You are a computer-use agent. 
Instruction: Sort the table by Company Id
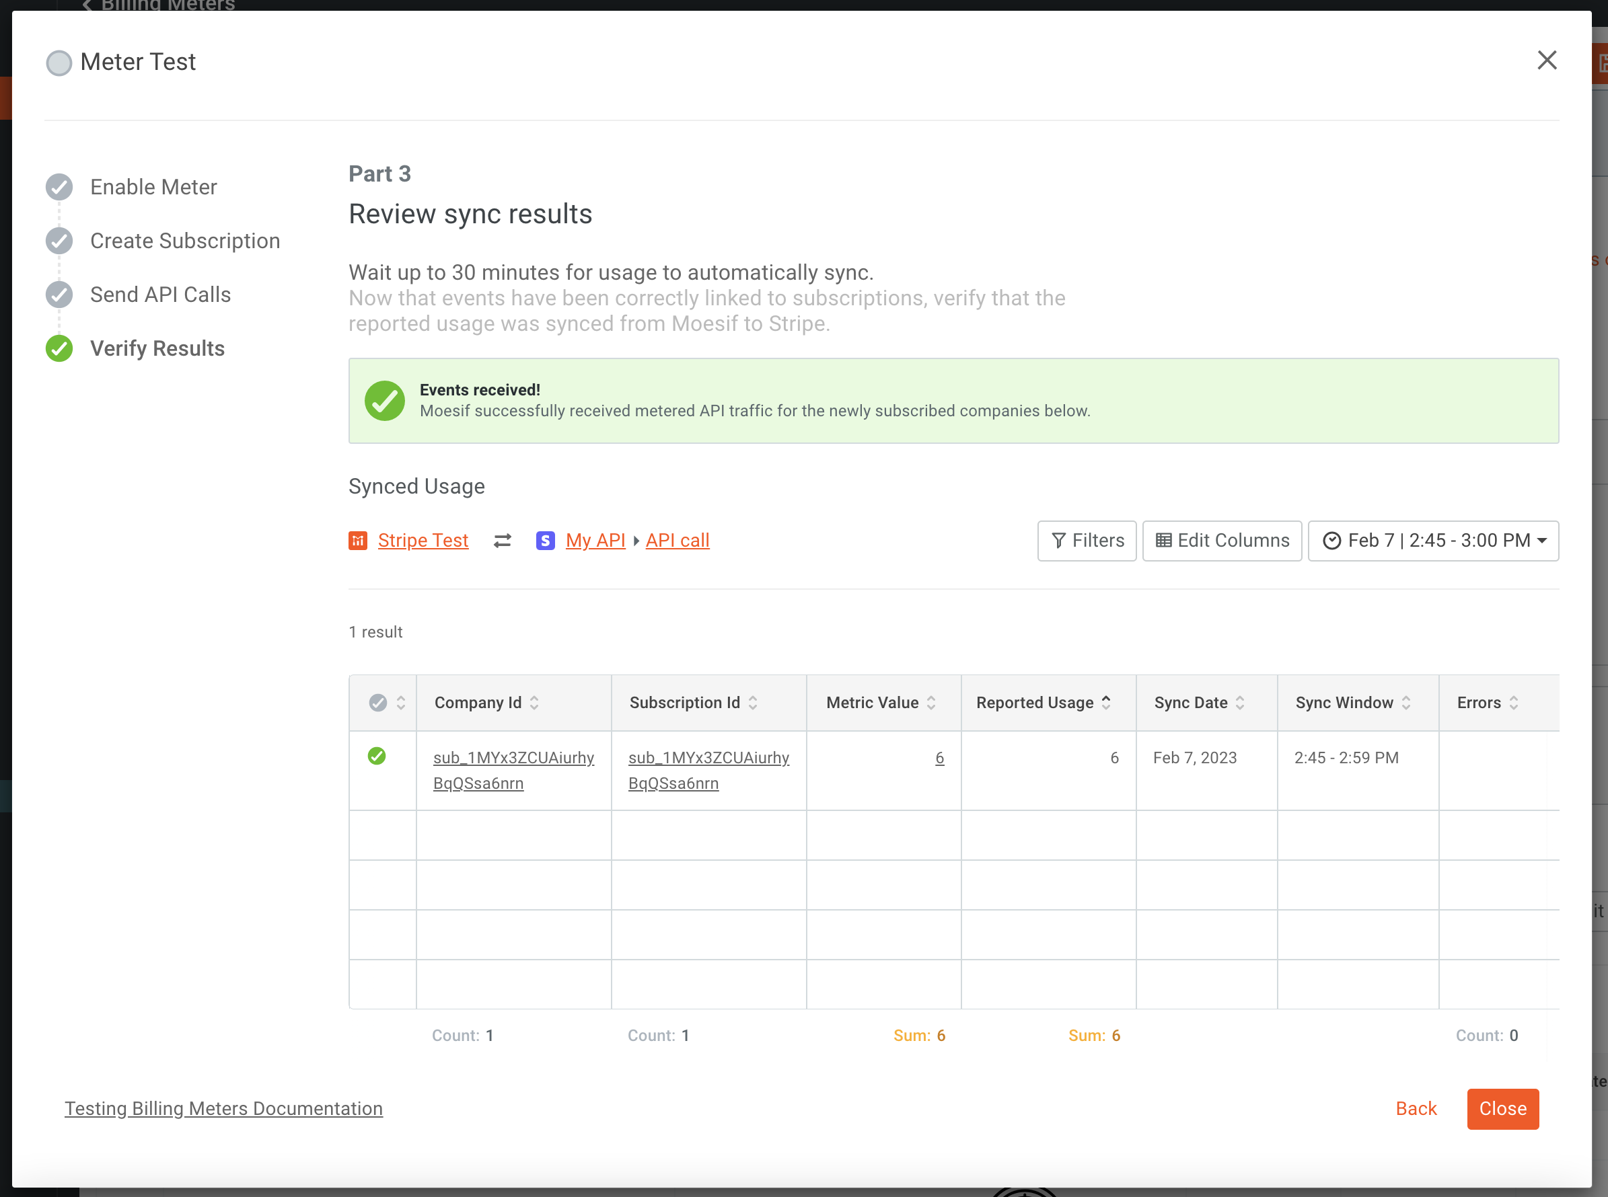[534, 702]
